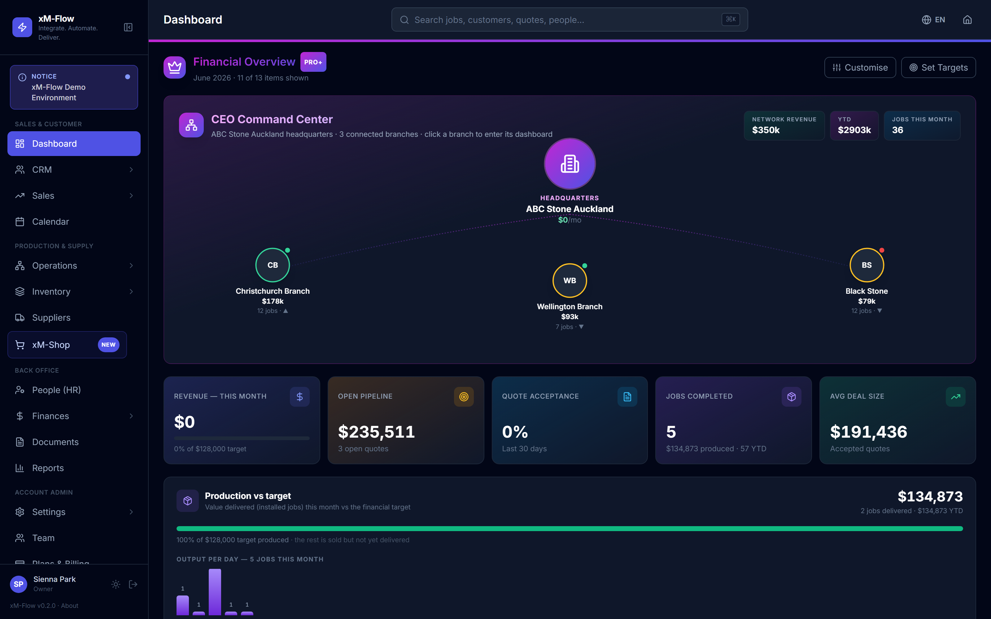This screenshot has width=991, height=619.
Task: Open Documents from the sidebar
Action: (x=74, y=442)
